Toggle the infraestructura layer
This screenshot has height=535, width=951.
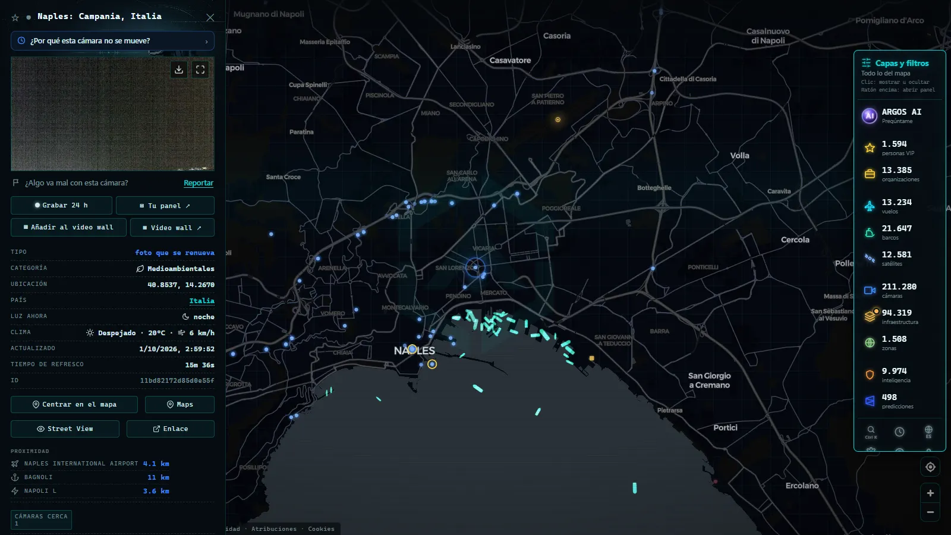tap(900, 316)
